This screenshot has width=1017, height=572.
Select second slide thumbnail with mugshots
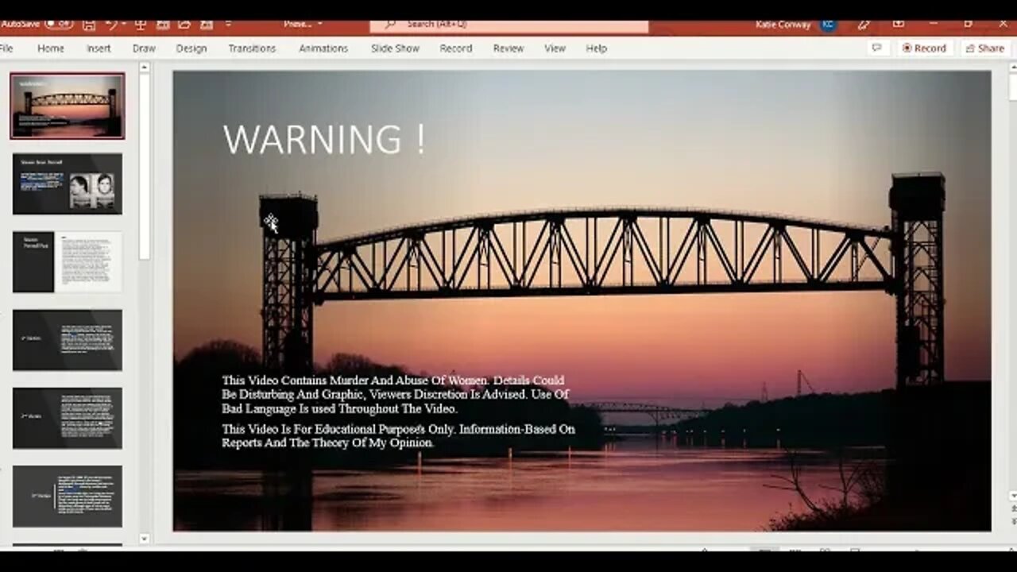coord(68,184)
